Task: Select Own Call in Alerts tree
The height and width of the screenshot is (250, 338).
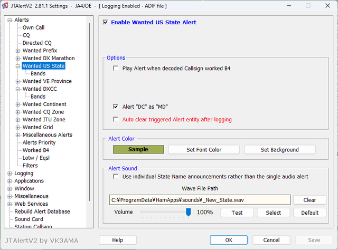Action: click(x=33, y=27)
